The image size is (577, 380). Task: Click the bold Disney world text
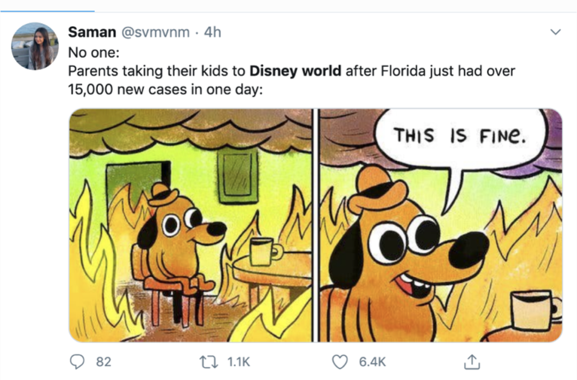coord(295,71)
